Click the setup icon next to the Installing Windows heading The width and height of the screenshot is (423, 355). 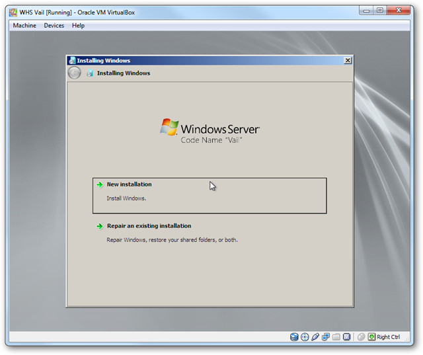click(90, 73)
